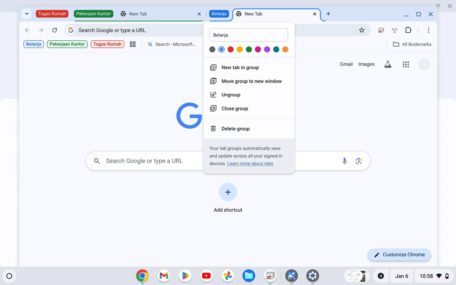Open the tab groups grid icon
This screenshot has height=285, width=456.
[x=133, y=44]
